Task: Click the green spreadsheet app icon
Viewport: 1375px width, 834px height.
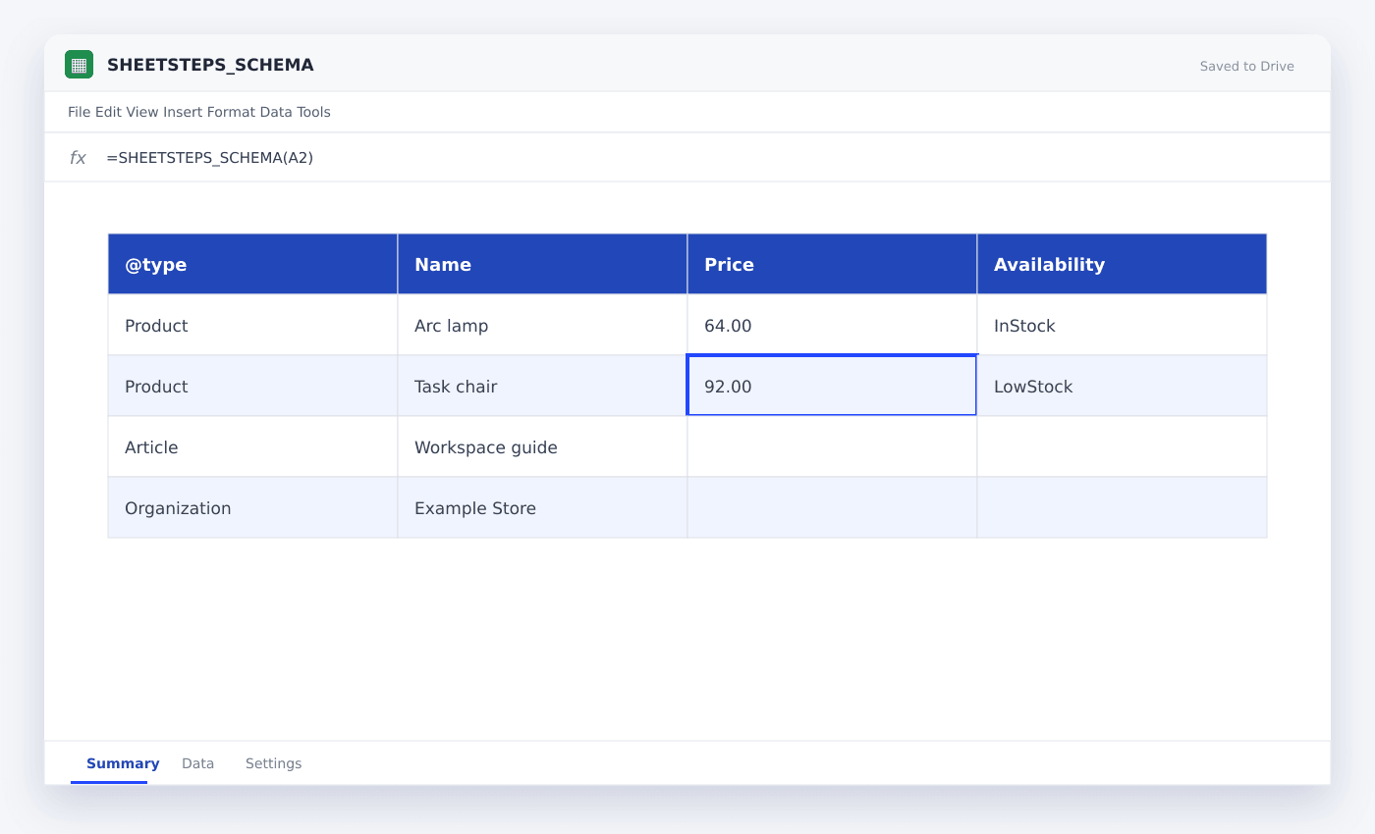Action: click(79, 65)
